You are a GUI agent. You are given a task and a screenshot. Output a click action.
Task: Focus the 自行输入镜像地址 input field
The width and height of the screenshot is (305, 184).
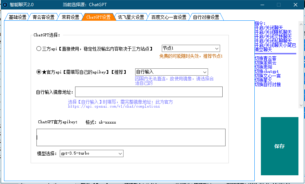(x=149, y=92)
